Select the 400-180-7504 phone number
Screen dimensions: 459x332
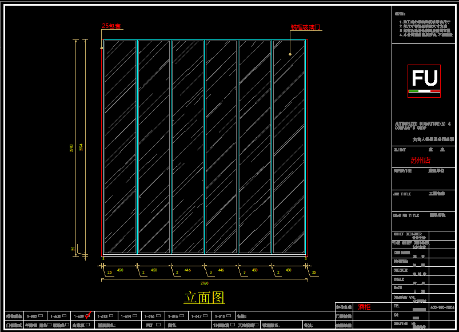pos(442,307)
